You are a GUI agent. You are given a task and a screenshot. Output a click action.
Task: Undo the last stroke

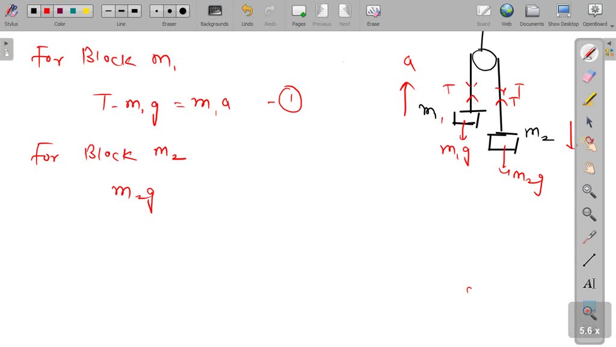point(247,14)
